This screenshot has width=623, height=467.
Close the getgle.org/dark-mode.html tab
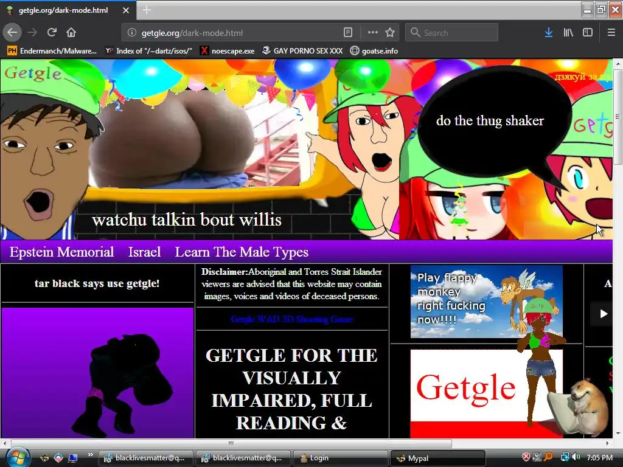click(125, 10)
